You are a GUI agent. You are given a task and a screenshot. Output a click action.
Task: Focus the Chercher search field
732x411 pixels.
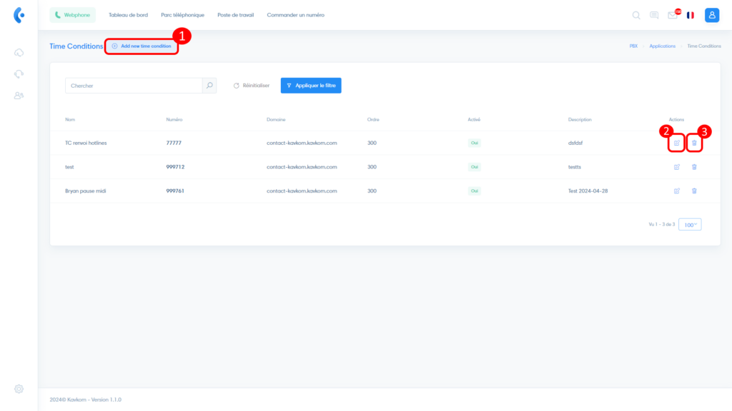[134, 86]
